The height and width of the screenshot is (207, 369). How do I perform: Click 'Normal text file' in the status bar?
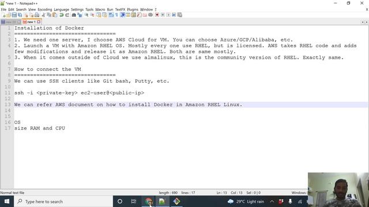(12, 193)
